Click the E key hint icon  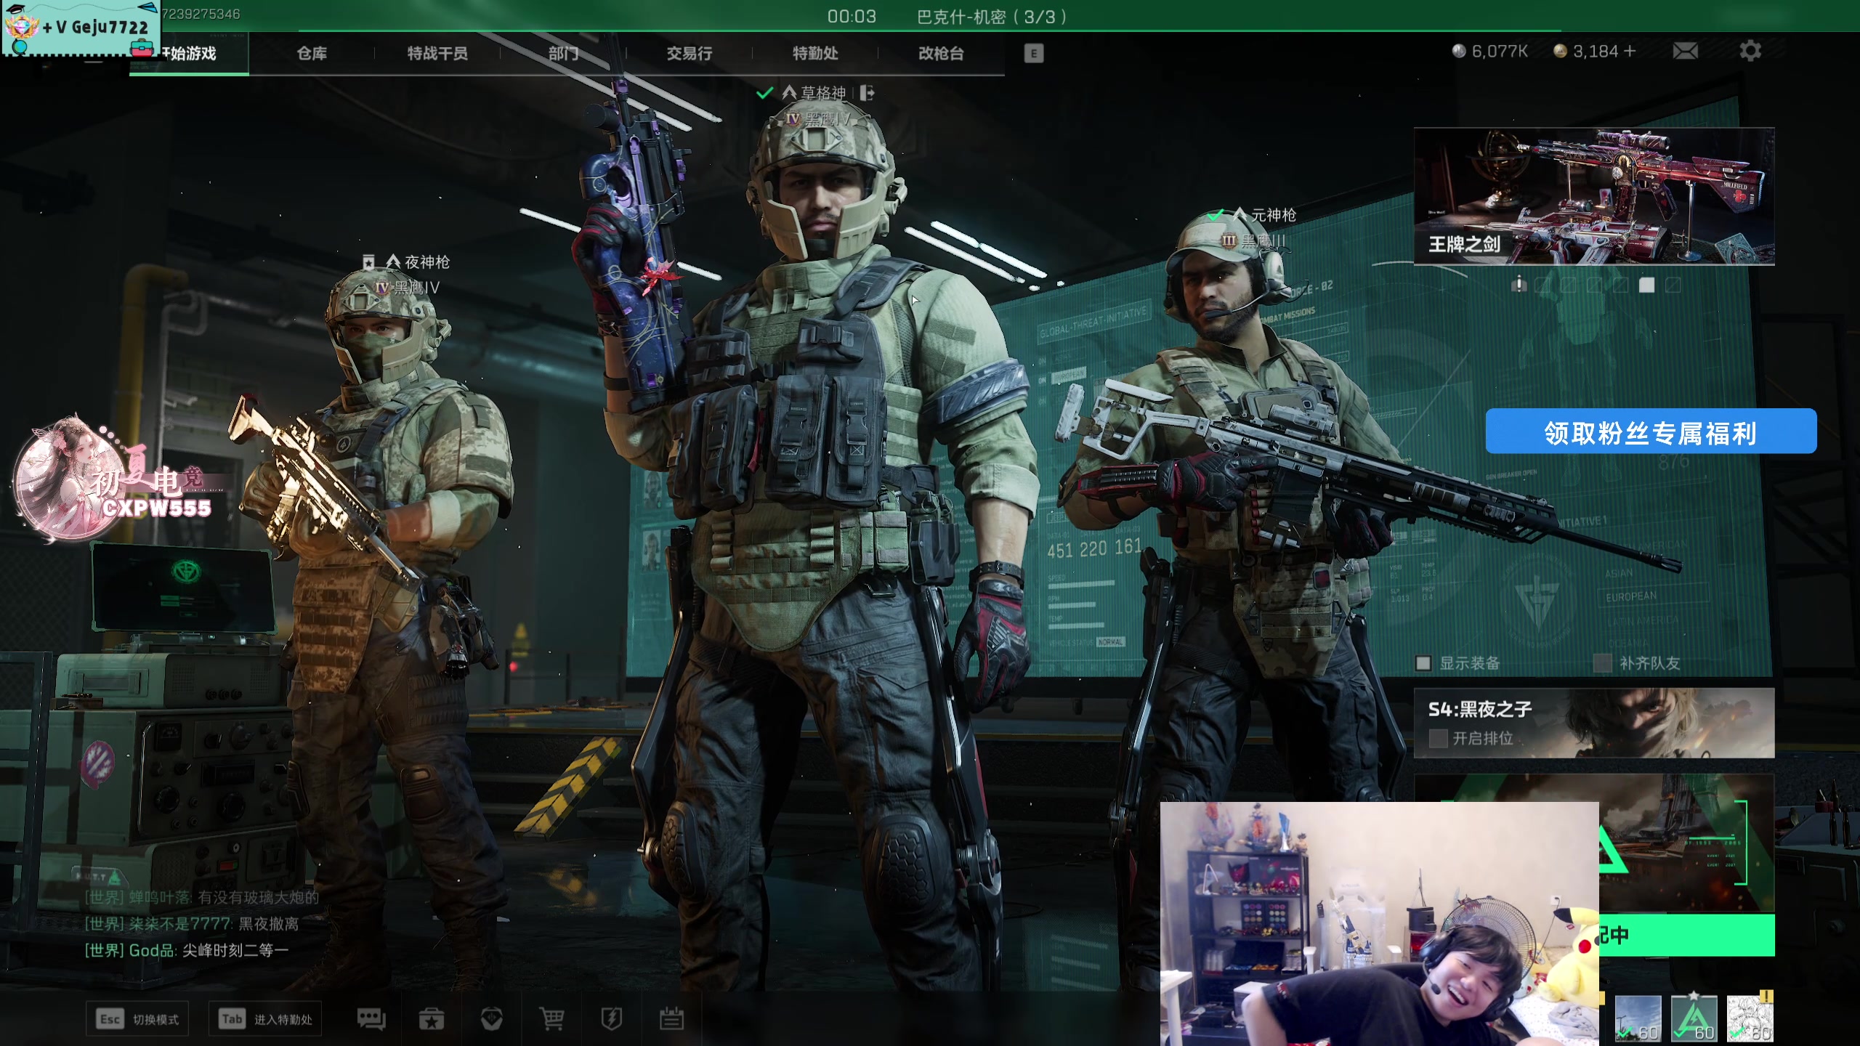click(1033, 53)
